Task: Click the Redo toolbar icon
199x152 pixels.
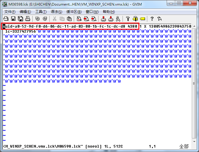Action: click(x=45, y=19)
